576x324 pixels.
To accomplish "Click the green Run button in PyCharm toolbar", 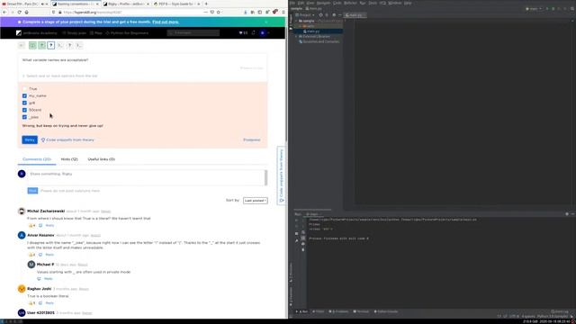I will (x=547, y=8).
